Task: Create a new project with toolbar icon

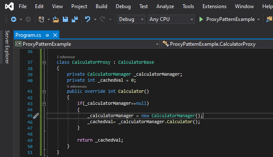Action: pos(41,19)
